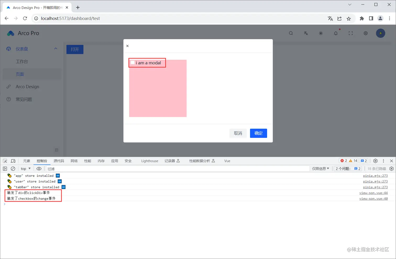Confirm with the 确定 button
Viewport: 396px width, 259px height.
(258, 133)
